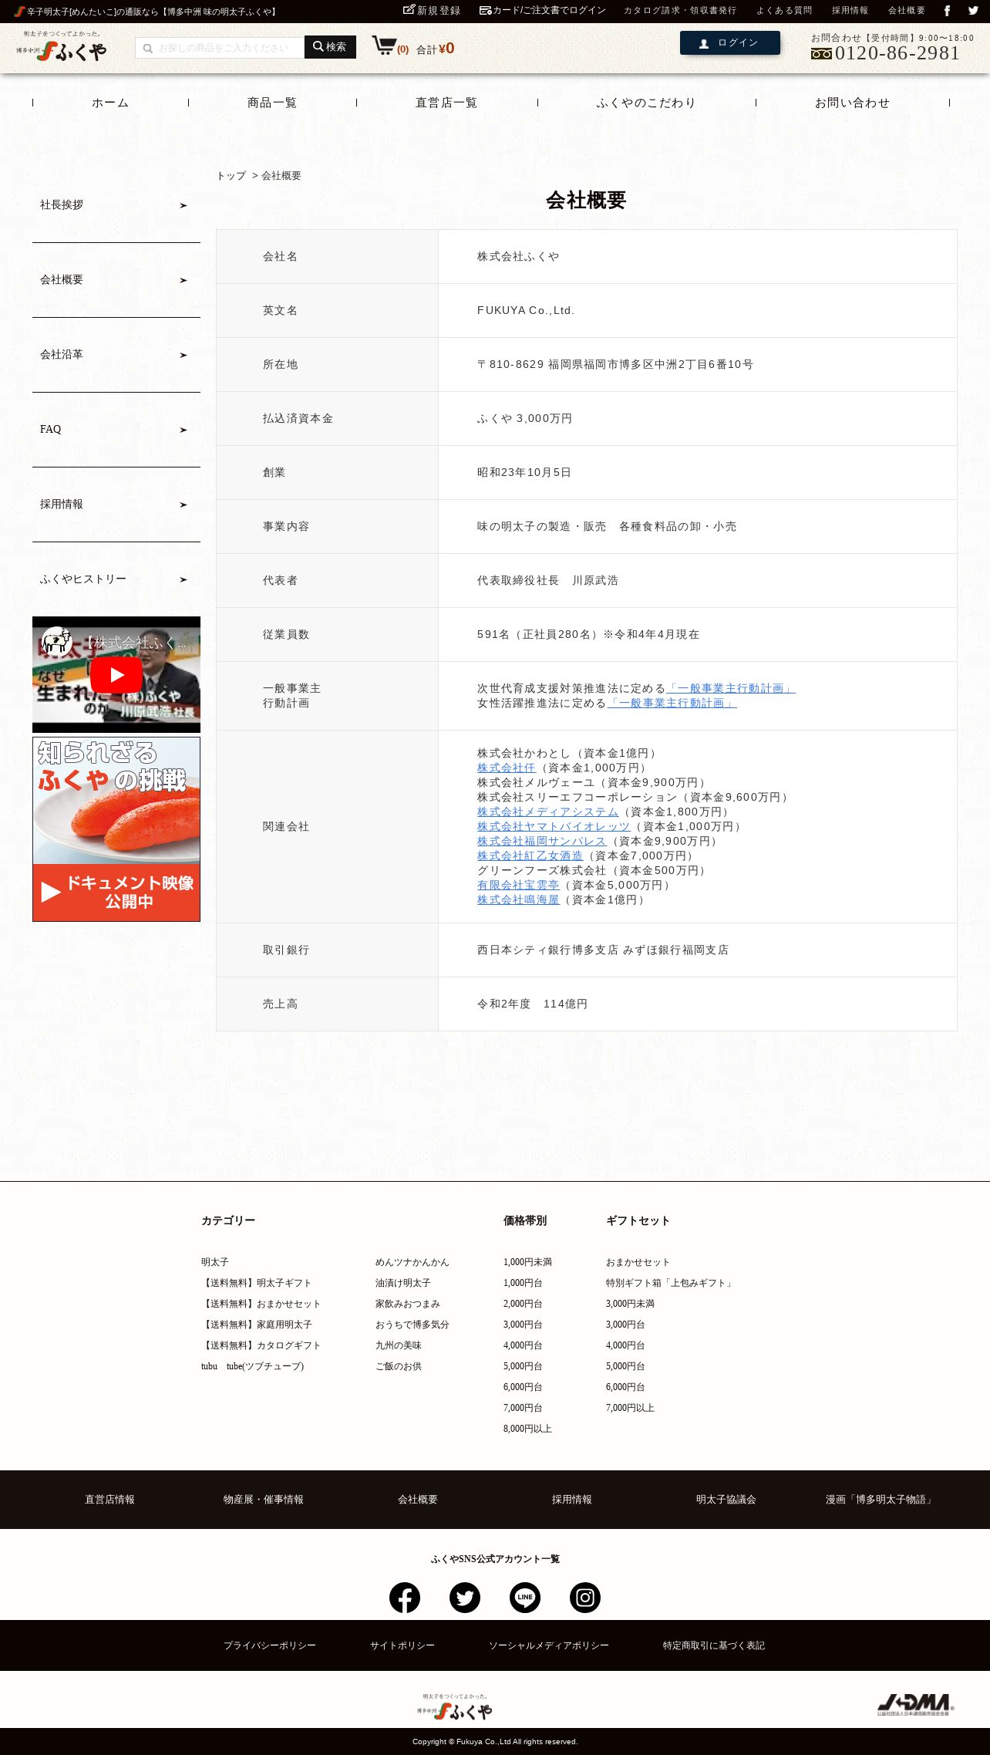Open 株式会社紅乙女酒造 link
Screen dimensions: 990x1755
(530, 856)
